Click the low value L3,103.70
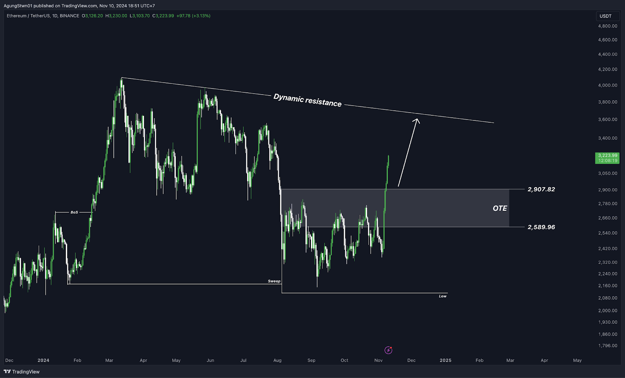Image resolution: width=625 pixels, height=378 pixels. coord(140,16)
